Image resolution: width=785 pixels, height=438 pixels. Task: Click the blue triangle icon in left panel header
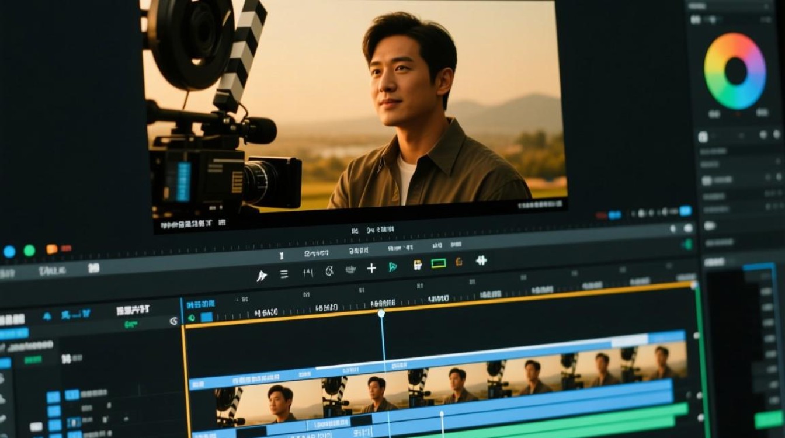[x=47, y=316]
